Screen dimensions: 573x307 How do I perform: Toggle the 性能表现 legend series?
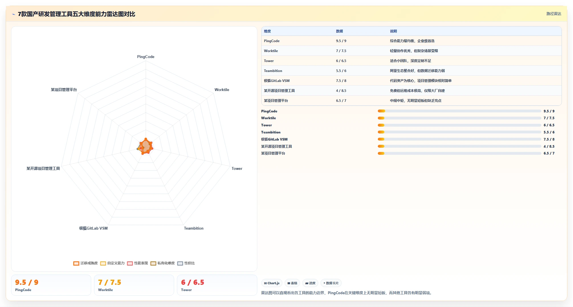(x=137, y=263)
